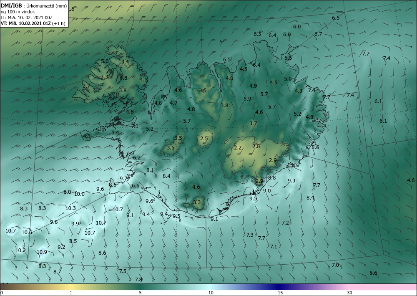This screenshot has width=417, height=296.
Task: Click the 9.0 map value
Action: coord(267,191)
